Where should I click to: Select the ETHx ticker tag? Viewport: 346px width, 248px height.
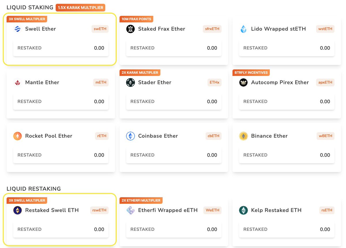click(x=215, y=82)
